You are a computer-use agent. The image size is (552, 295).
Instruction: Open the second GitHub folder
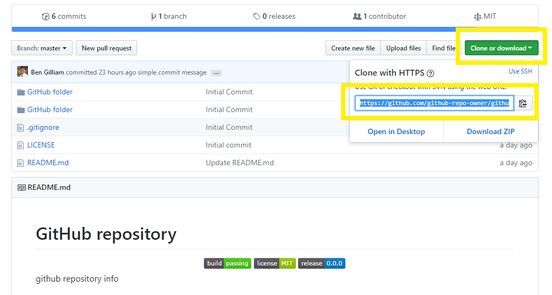point(50,109)
